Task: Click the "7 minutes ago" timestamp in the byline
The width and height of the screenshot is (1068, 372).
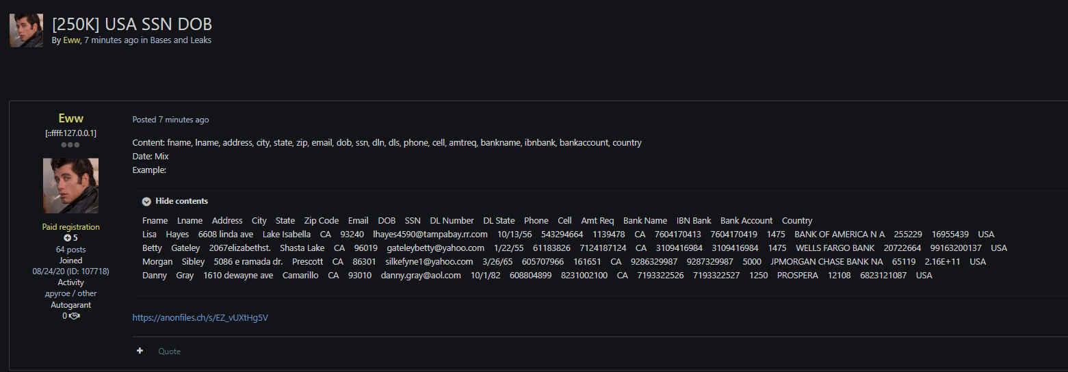Action: coord(111,40)
